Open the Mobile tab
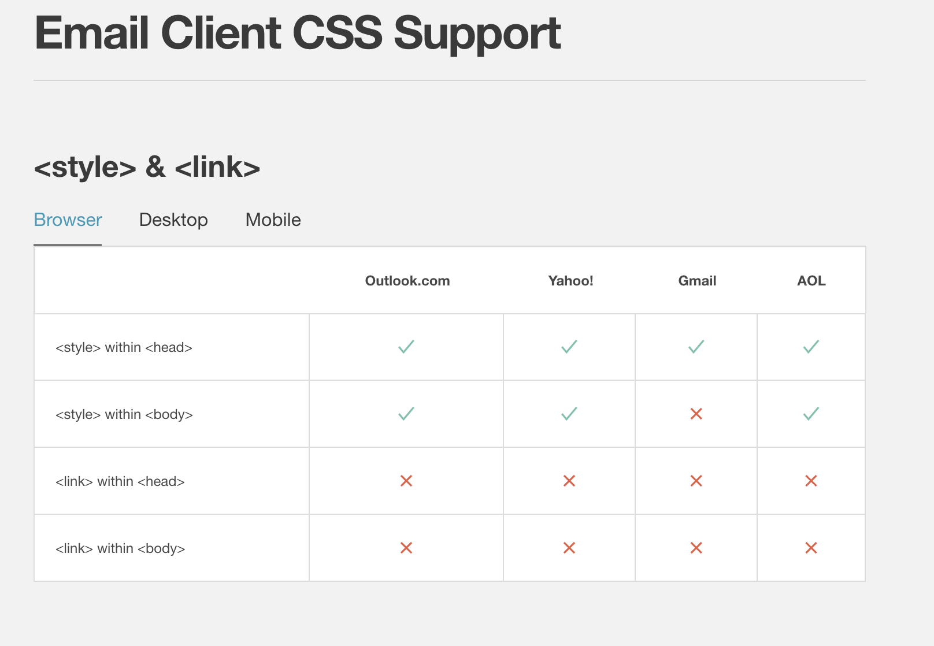 click(273, 220)
